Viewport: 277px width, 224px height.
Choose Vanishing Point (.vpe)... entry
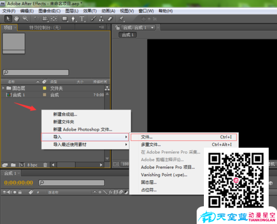164,175
